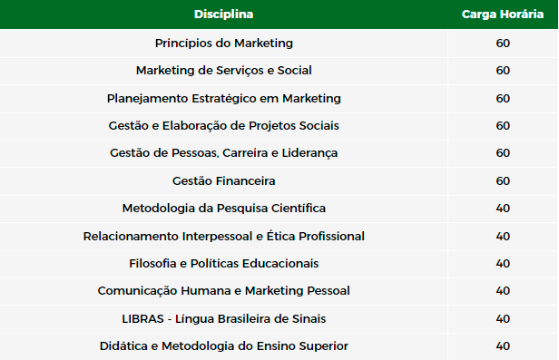Click the 40 hours for LIBRAS
559x360 pixels.
click(x=503, y=318)
